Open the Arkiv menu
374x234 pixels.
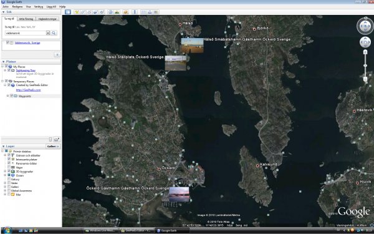(6, 7)
